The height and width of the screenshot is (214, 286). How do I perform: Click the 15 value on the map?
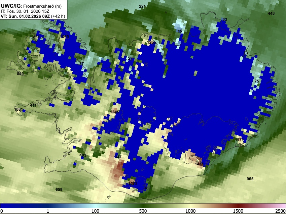pyautogui.click(x=180, y=31)
